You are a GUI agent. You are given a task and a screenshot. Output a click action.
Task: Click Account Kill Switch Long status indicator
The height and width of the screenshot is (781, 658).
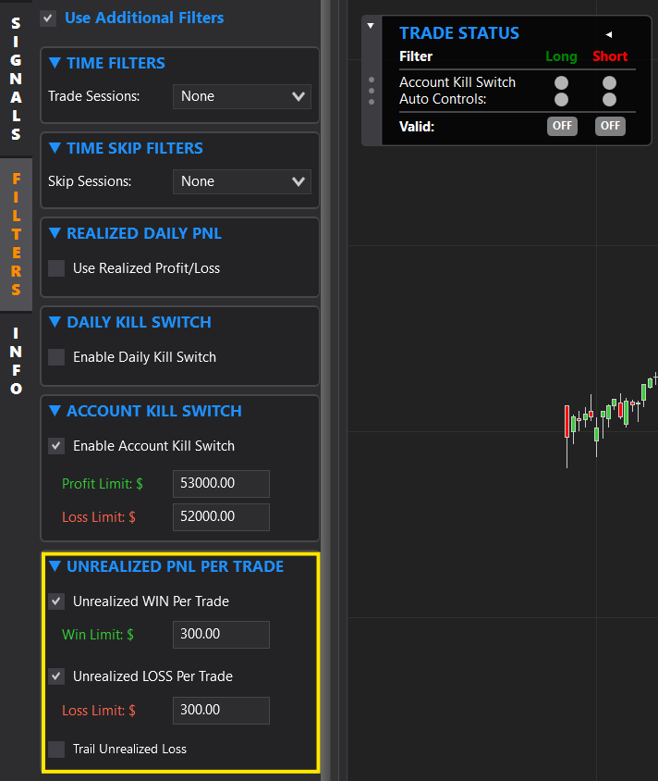pyautogui.click(x=562, y=82)
